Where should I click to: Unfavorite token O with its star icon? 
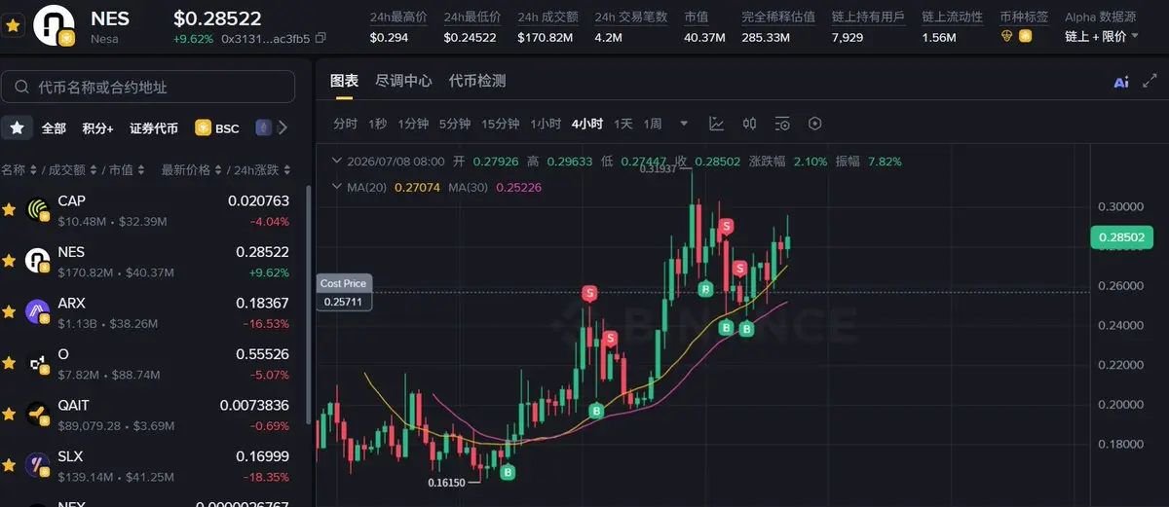9,363
